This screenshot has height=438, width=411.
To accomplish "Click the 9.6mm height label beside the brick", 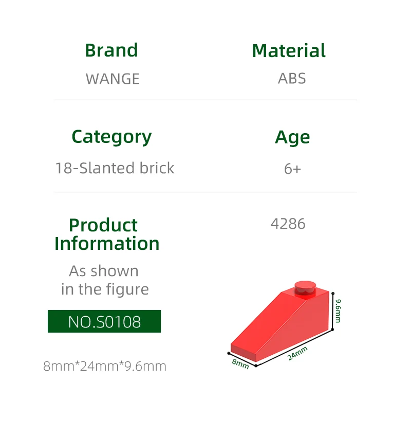I will point(338,311).
